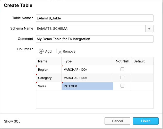
Task: Select VARCHAR (100) type in Region row
Action: (x=87, y=69)
